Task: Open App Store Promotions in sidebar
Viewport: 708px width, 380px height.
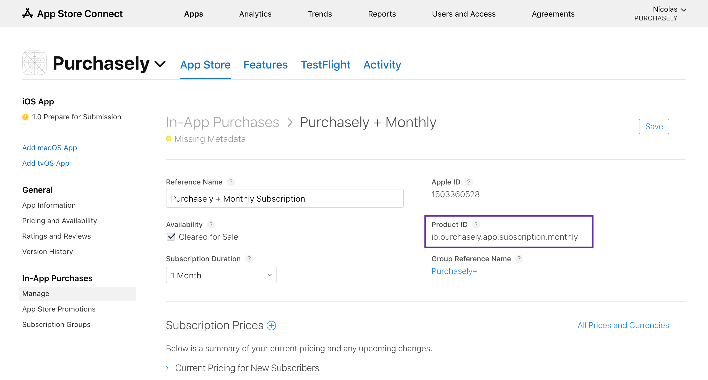Action: point(59,309)
